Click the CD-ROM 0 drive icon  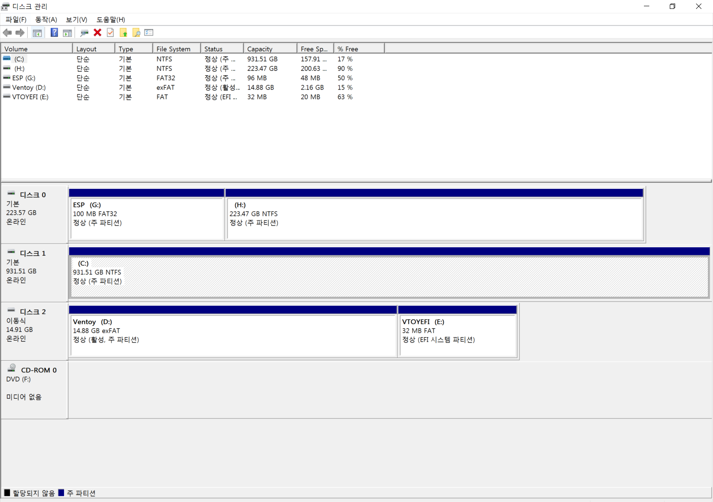tap(12, 368)
